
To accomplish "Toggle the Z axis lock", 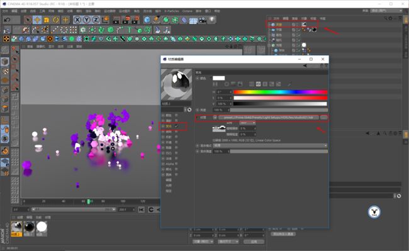I will pos(96,20).
